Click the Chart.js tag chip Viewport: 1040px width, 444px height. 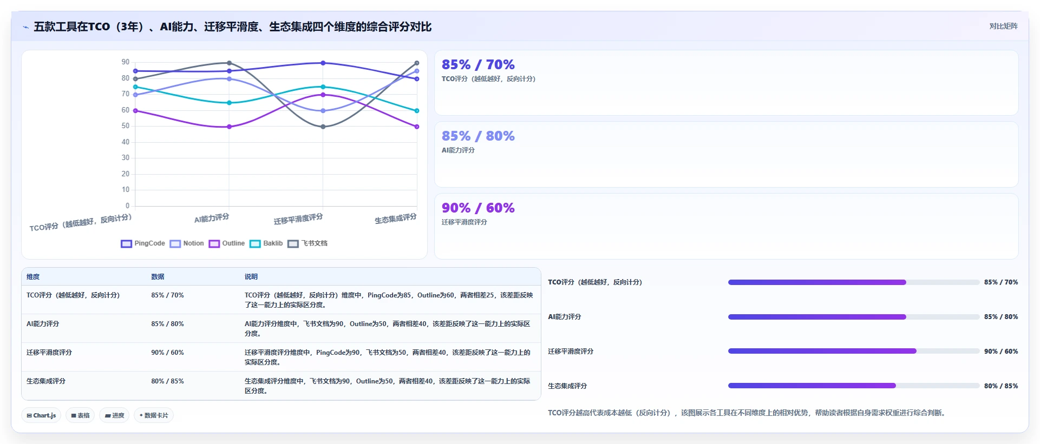tap(41, 415)
